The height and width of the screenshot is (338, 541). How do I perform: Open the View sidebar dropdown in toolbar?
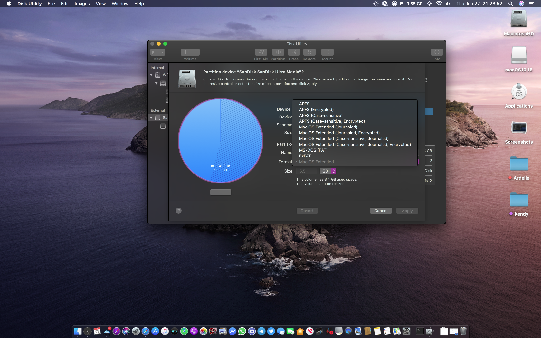pos(158,52)
